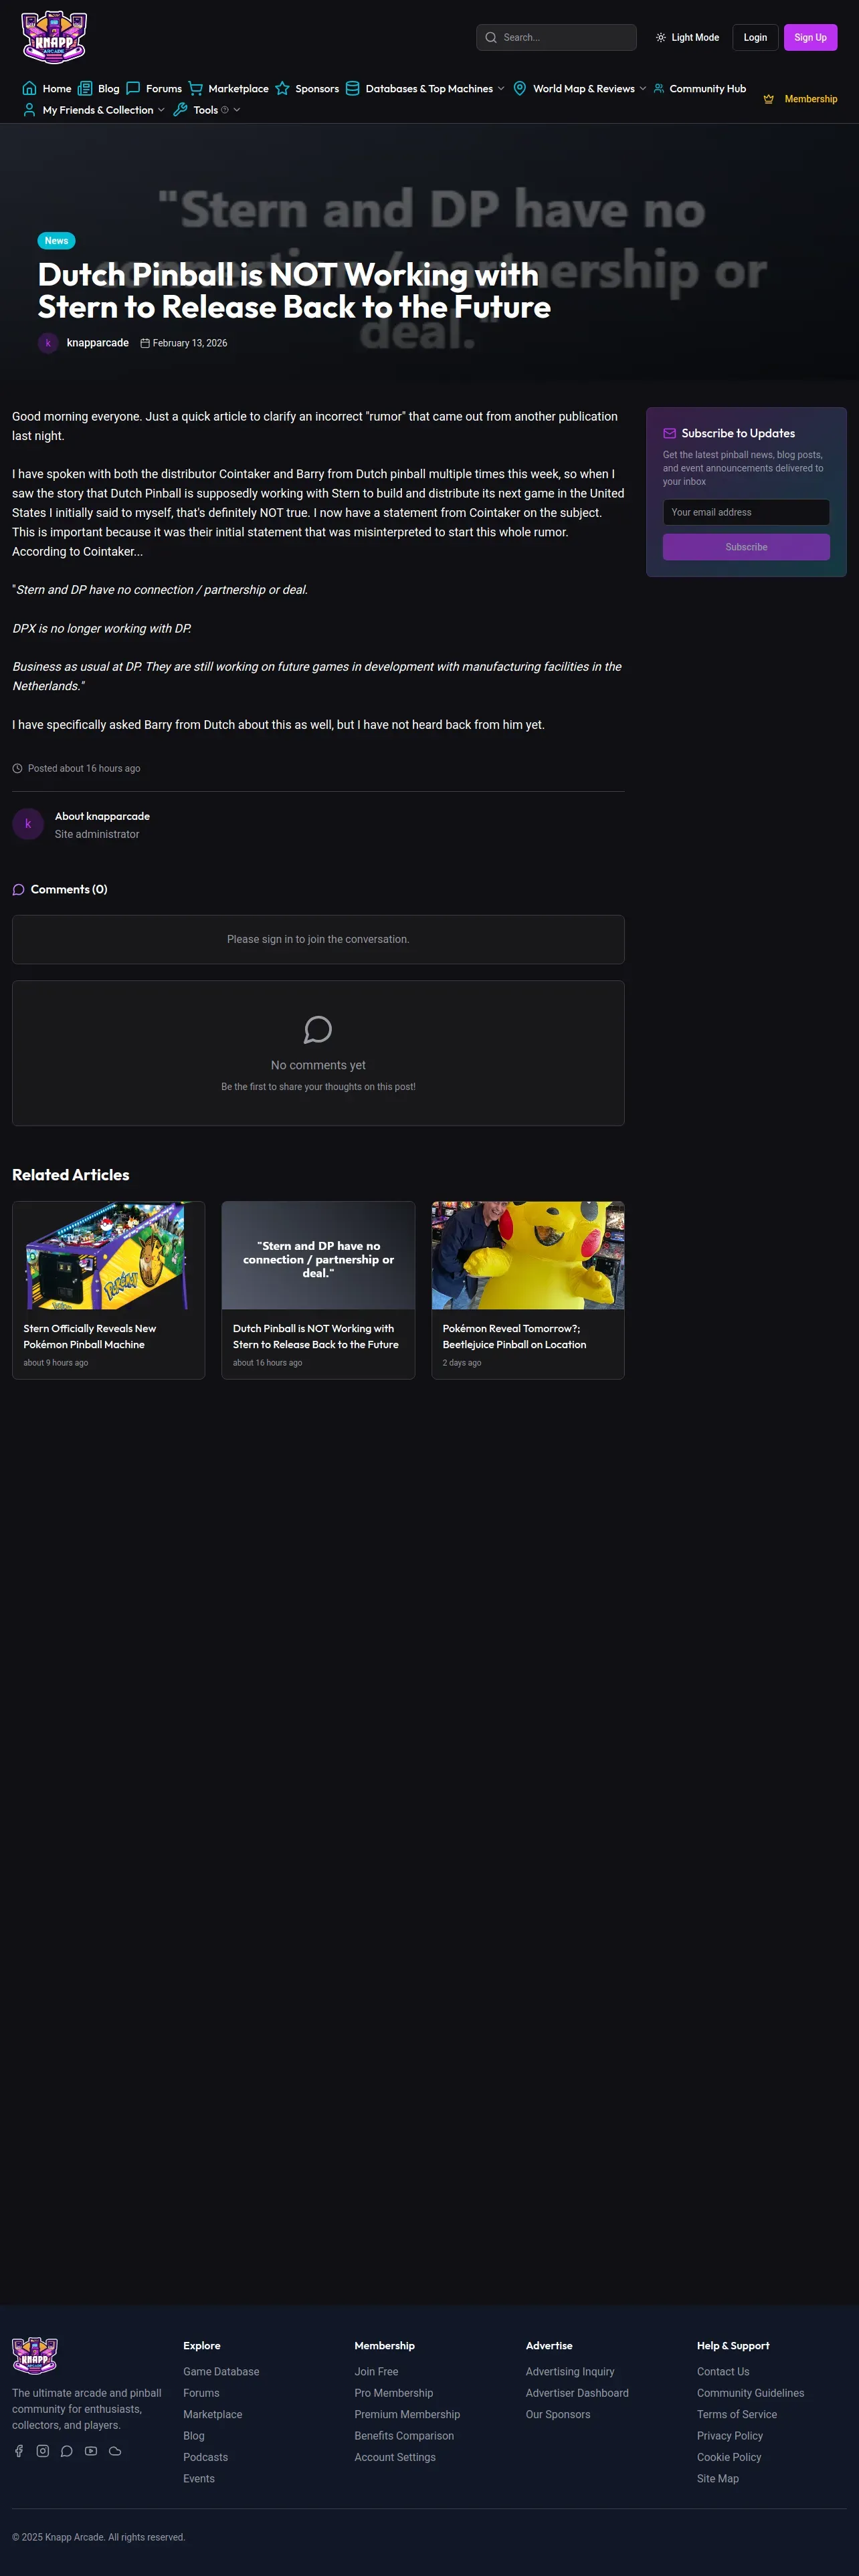859x2576 pixels.
Task: Click the author avatar beside knapparcade byline
Action: click(x=48, y=343)
